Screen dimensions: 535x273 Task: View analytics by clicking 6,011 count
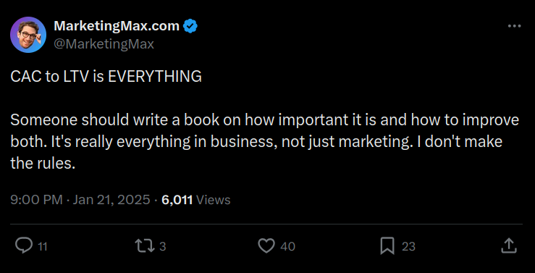(x=177, y=200)
